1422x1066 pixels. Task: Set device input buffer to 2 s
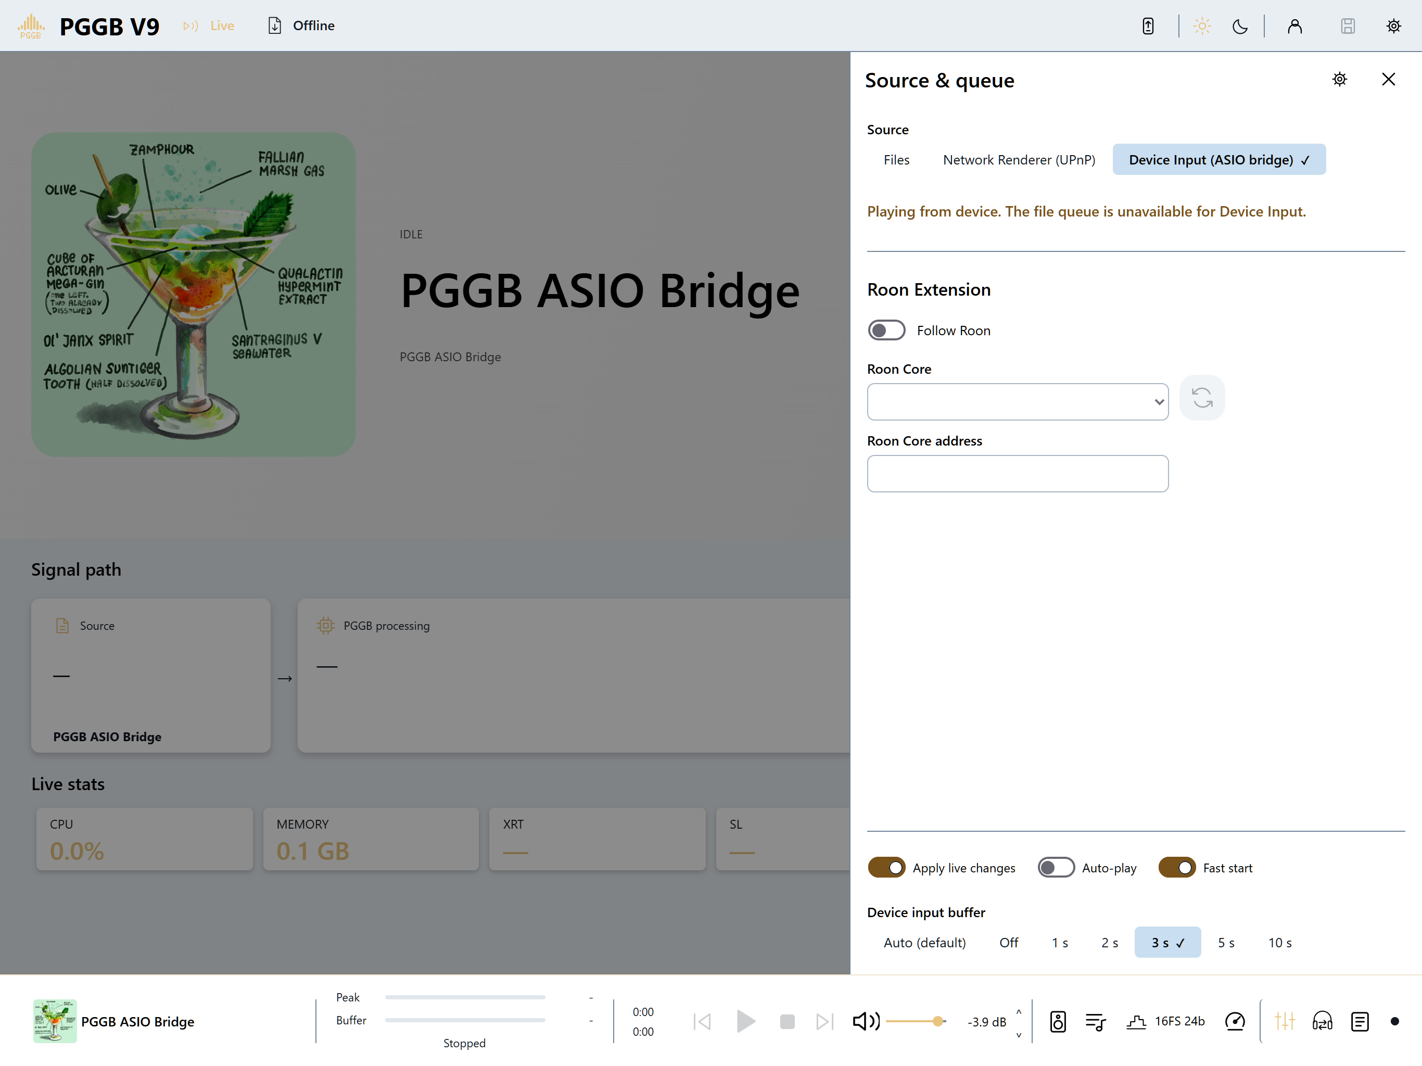pyautogui.click(x=1110, y=942)
